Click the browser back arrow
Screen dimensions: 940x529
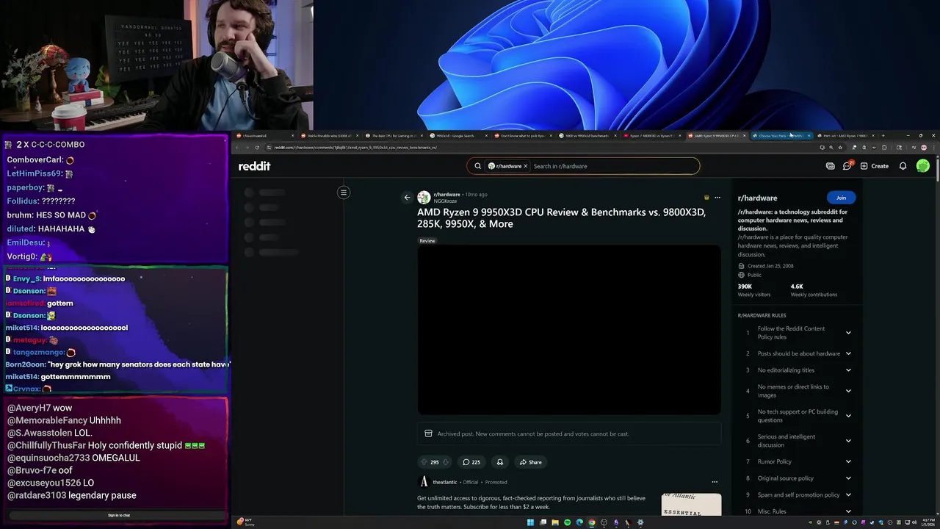[237, 148]
